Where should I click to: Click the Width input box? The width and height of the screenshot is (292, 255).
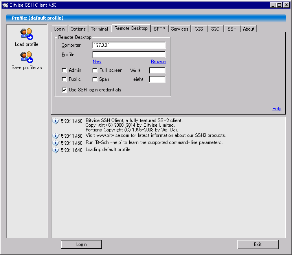tap(157, 71)
